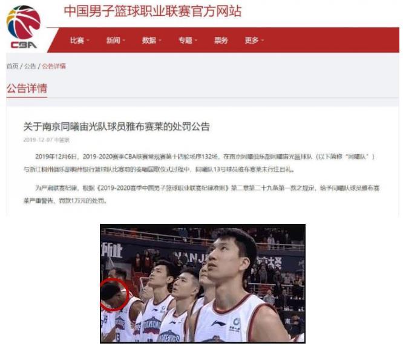Open the basketball players photo

pyautogui.click(x=203, y=284)
